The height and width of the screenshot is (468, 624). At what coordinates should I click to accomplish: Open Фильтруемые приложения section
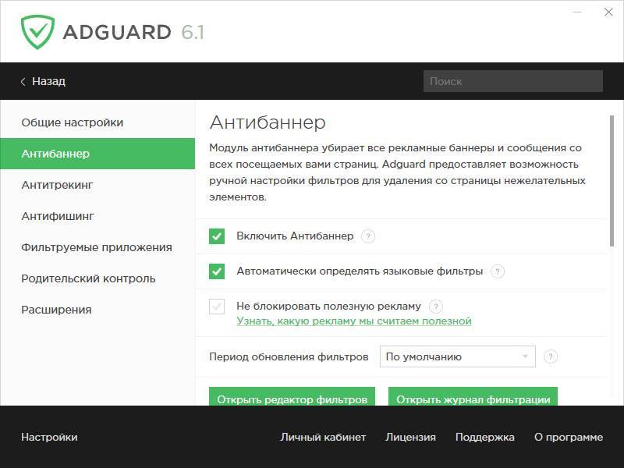click(x=97, y=247)
